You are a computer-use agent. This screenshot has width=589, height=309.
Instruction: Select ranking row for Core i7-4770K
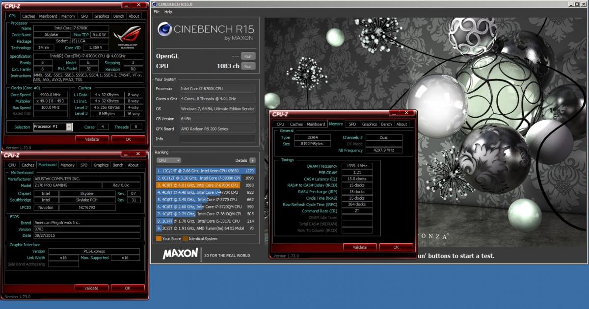click(x=206, y=192)
